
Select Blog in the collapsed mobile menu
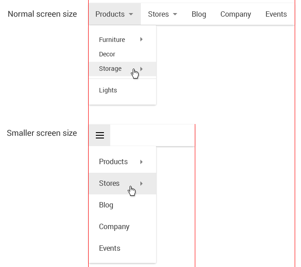pos(106,205)
